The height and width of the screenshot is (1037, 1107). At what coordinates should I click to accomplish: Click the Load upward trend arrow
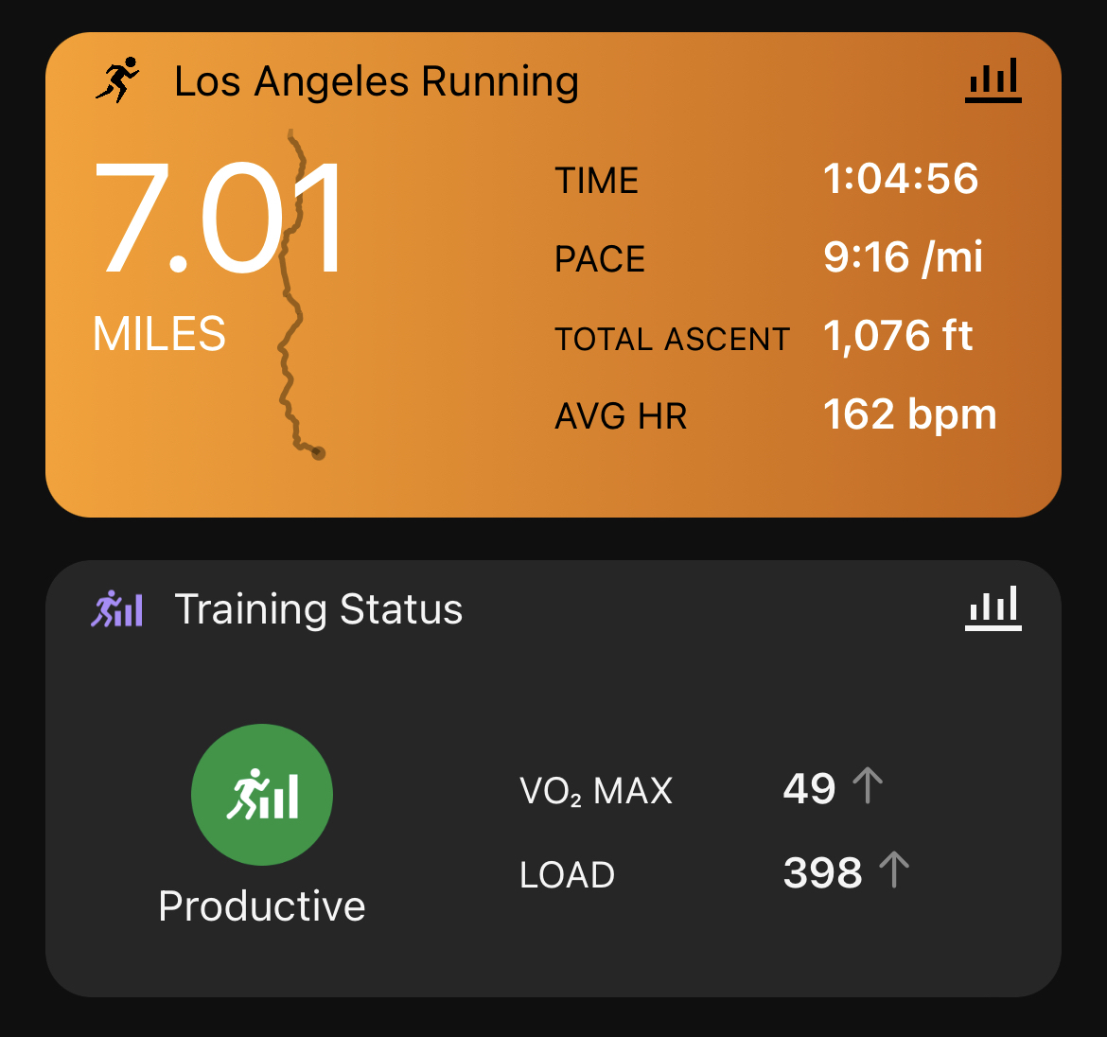coord(894,871)
